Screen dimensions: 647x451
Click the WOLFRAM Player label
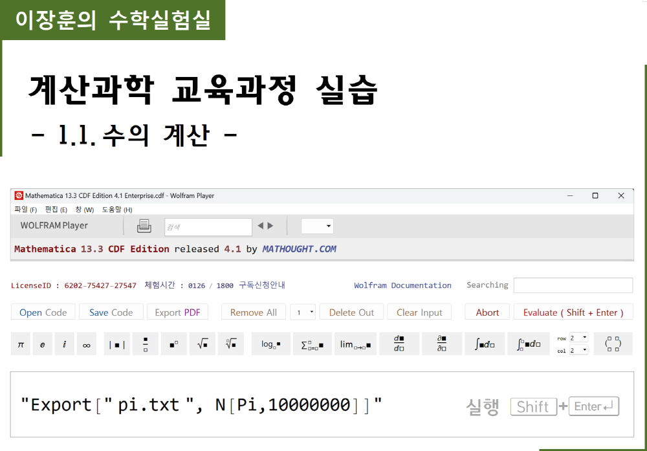click(x=54, y=225)
